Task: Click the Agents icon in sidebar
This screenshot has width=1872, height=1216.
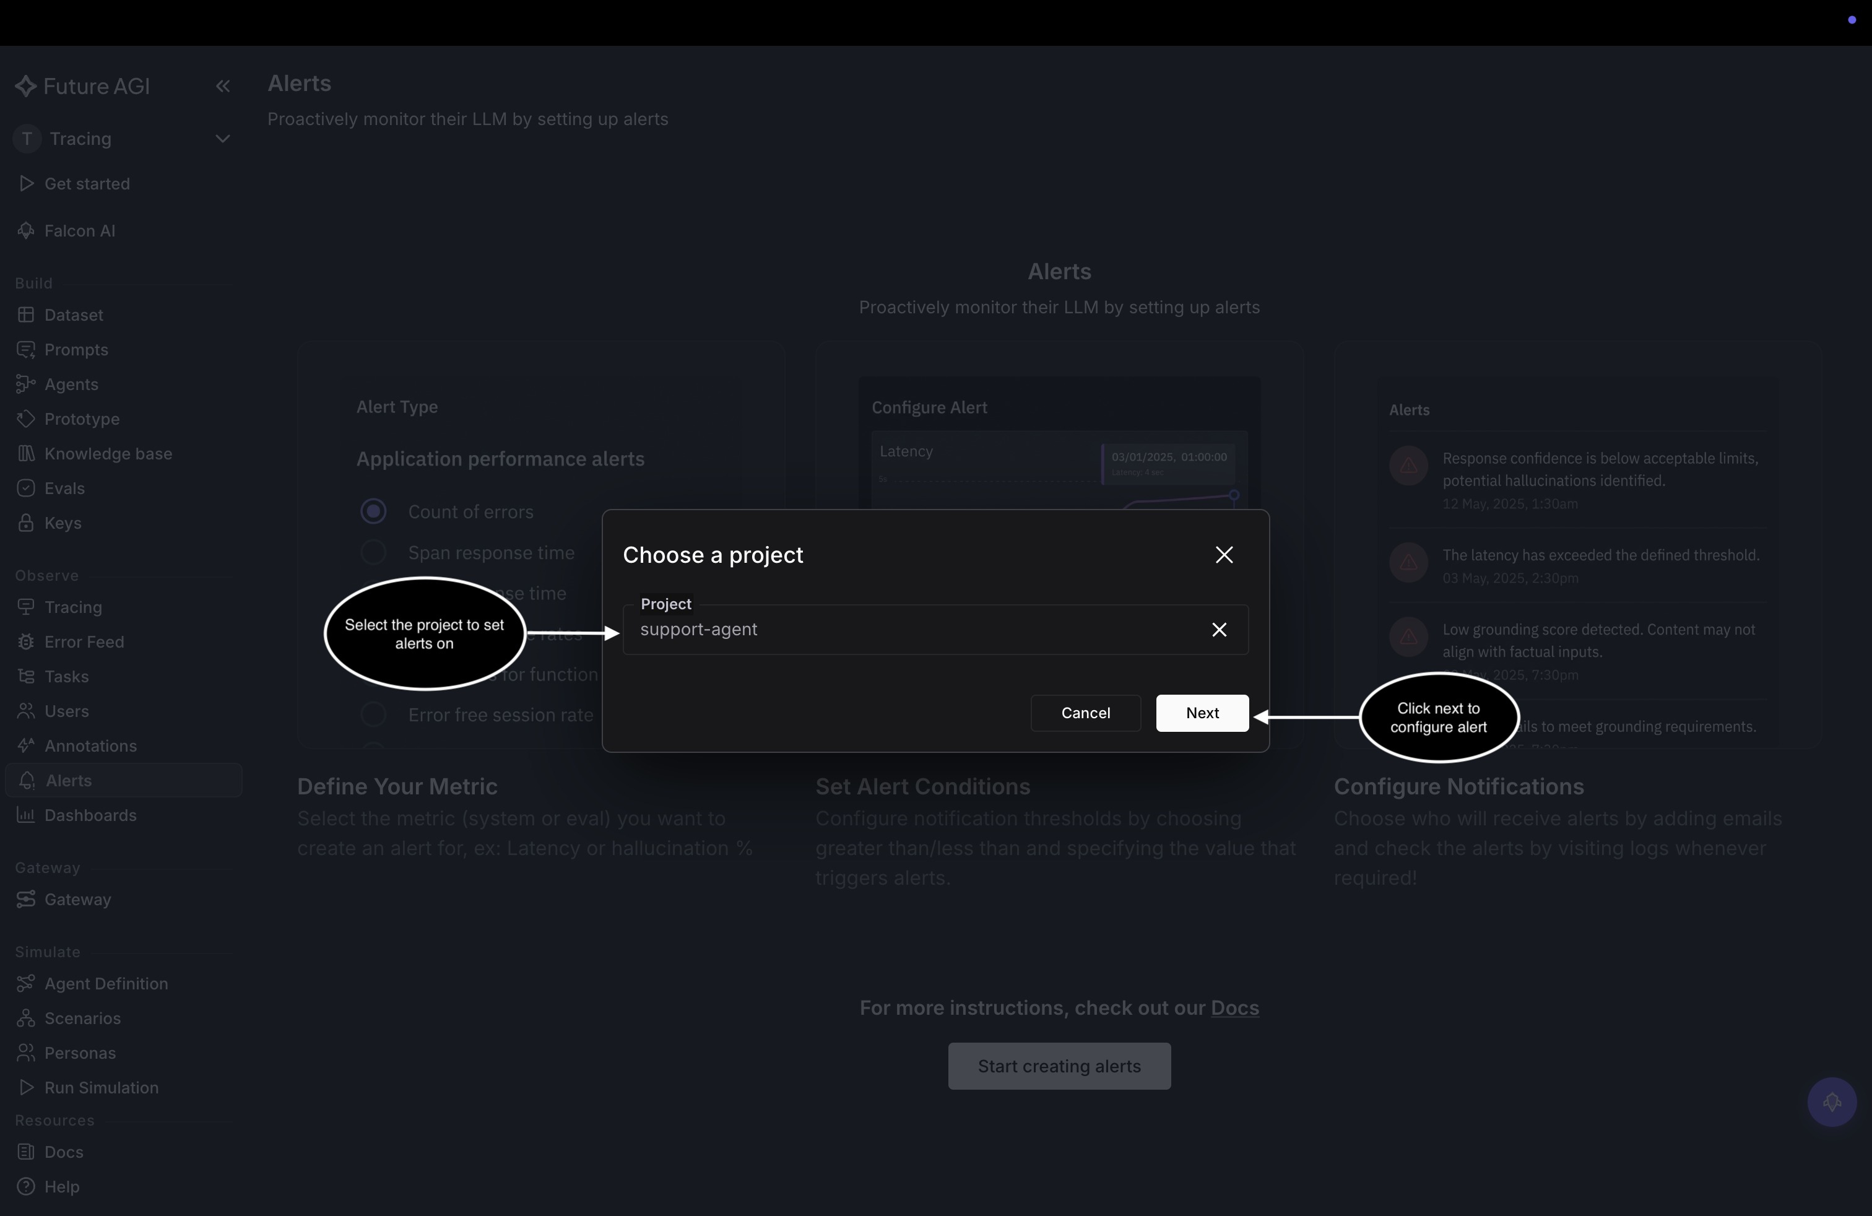Action: point(26,384)
